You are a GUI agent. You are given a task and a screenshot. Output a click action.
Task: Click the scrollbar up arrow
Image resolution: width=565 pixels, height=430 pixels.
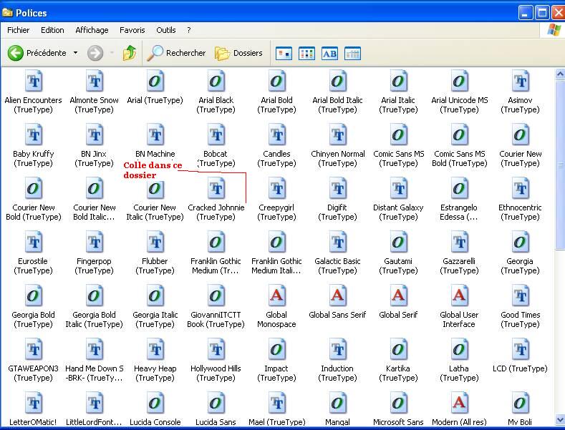pyautogui.click(x=560, y=74)
